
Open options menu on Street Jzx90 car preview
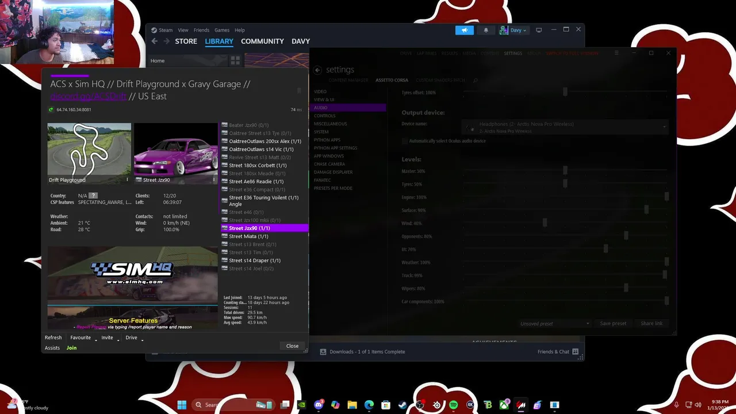pos(214,179)
